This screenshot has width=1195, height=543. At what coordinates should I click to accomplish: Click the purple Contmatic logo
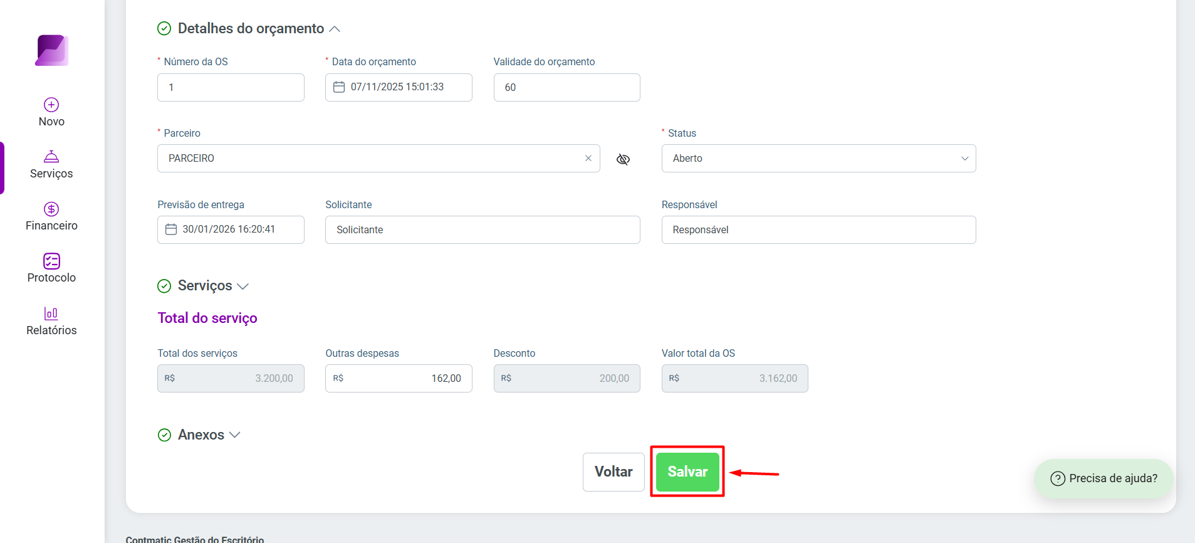(x=51, y=50)
